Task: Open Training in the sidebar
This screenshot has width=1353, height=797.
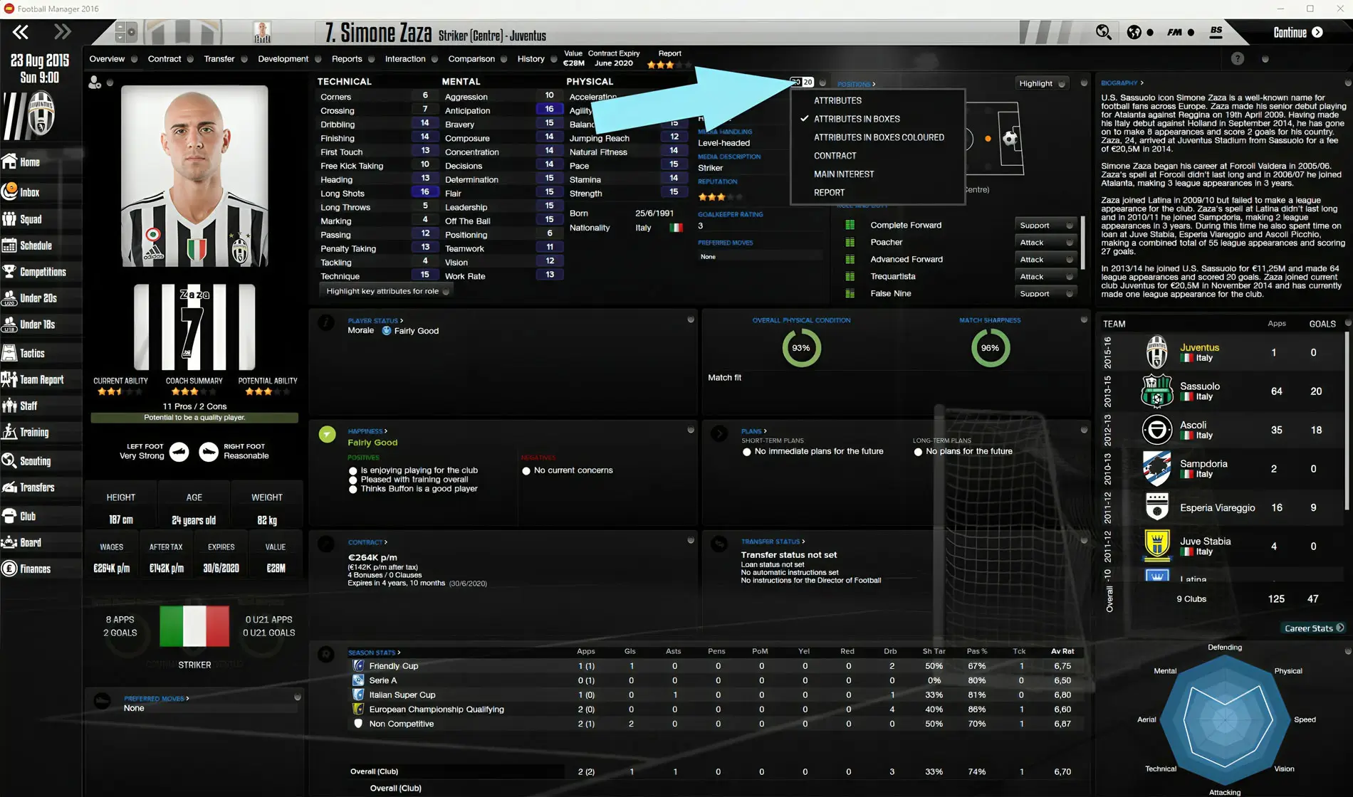Action: click(x=41, y=432)
